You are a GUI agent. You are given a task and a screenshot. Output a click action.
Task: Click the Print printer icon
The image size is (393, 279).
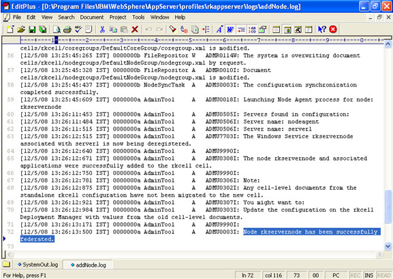(67, 29)
